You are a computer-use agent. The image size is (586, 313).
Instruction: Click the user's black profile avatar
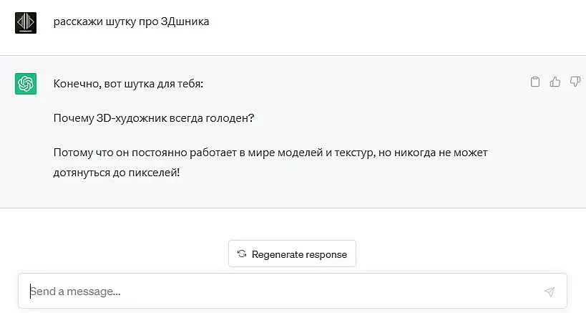point(26,22)
